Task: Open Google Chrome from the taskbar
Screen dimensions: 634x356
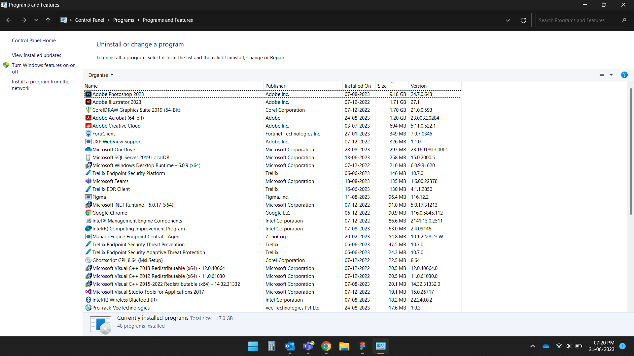Action: tap(326, 346)
